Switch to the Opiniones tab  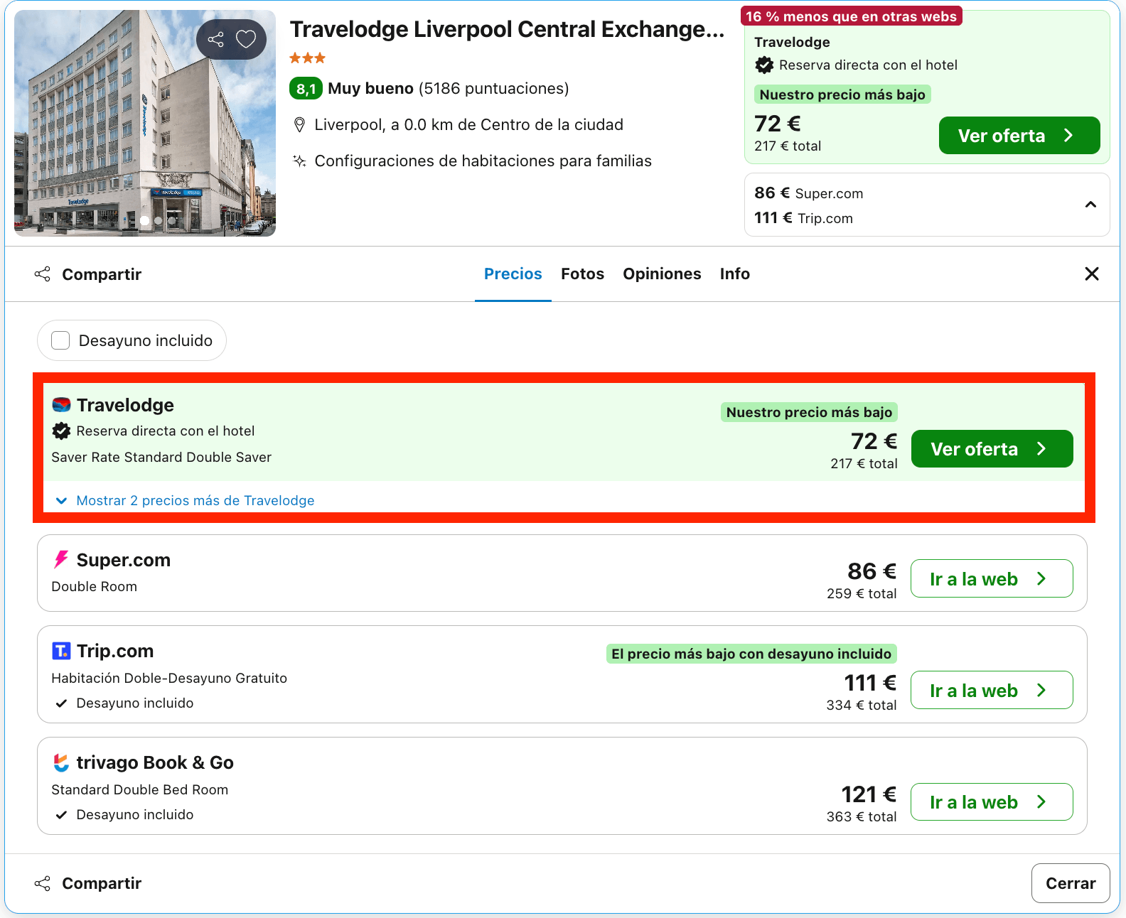(662, 274)
